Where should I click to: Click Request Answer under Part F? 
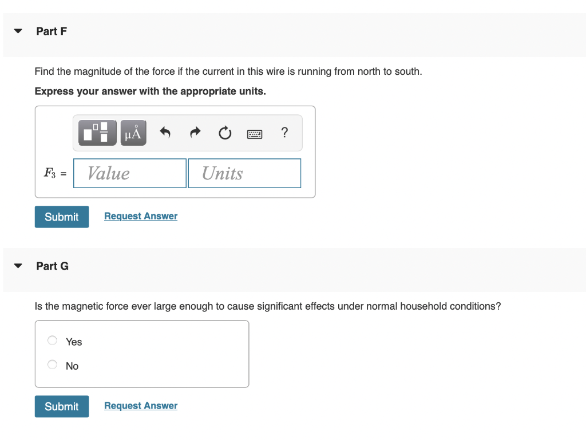click(140, 216)
